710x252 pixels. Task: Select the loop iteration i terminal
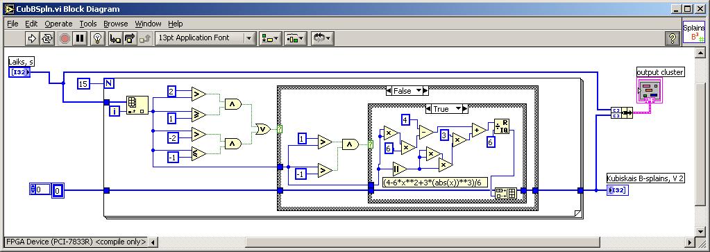tap(115, 110)
